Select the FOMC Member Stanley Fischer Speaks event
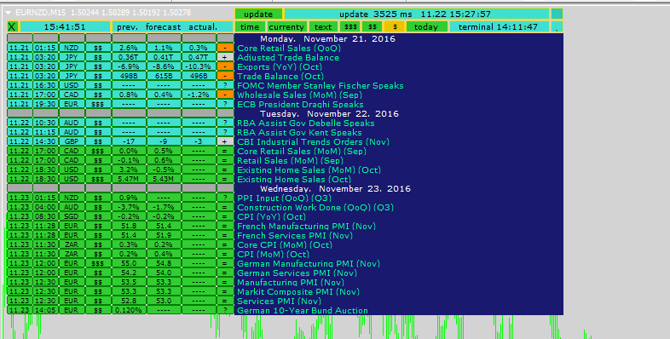Viewport: 670px width, 339px height. coord(321,85)
